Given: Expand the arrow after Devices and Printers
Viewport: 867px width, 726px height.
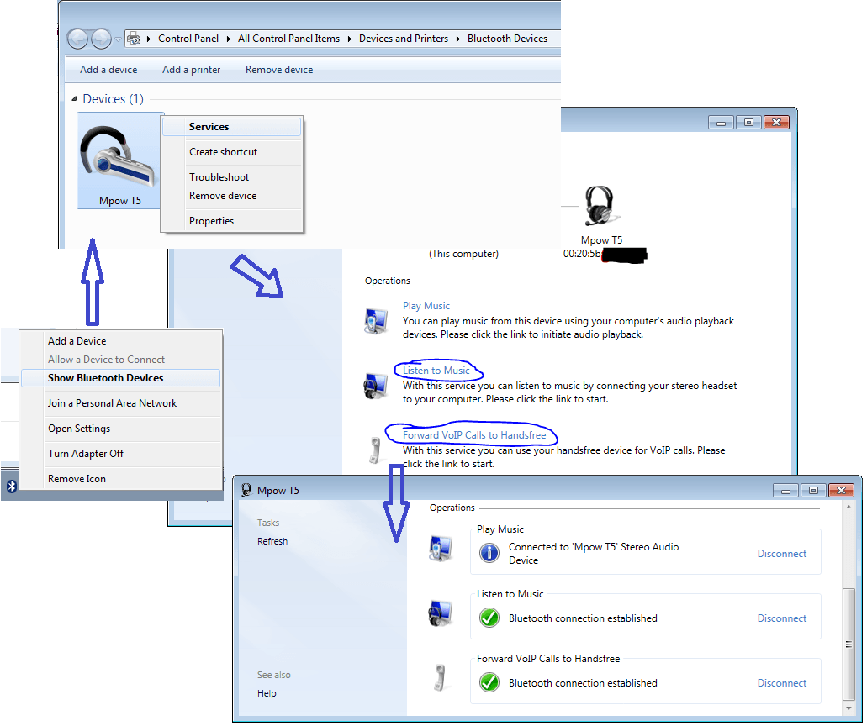Looking at the screenshot, I should pyautogui.click(x=458, y=39).
